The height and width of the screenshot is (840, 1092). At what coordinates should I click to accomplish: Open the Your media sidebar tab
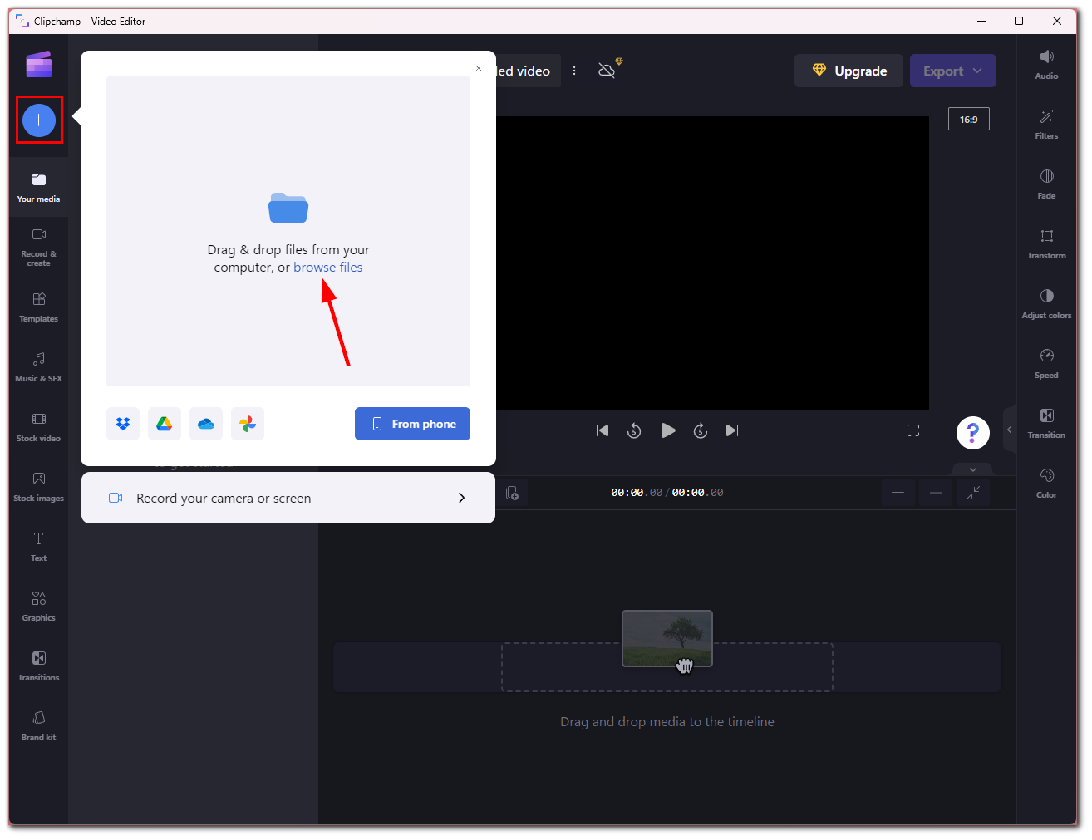coord(38,187)
